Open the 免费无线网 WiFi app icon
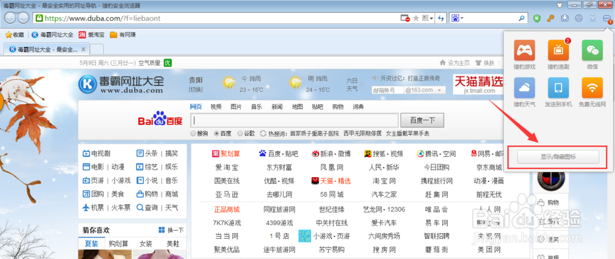This screenshot has height=259, width=615. click(592, 88)
